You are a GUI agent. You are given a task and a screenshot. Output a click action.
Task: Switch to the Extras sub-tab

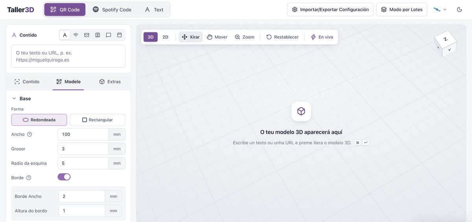[110, 81]
